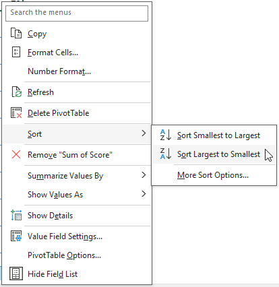
Task: Click Remove "Sum of Score" text
Action: click(x=70, y=155)
